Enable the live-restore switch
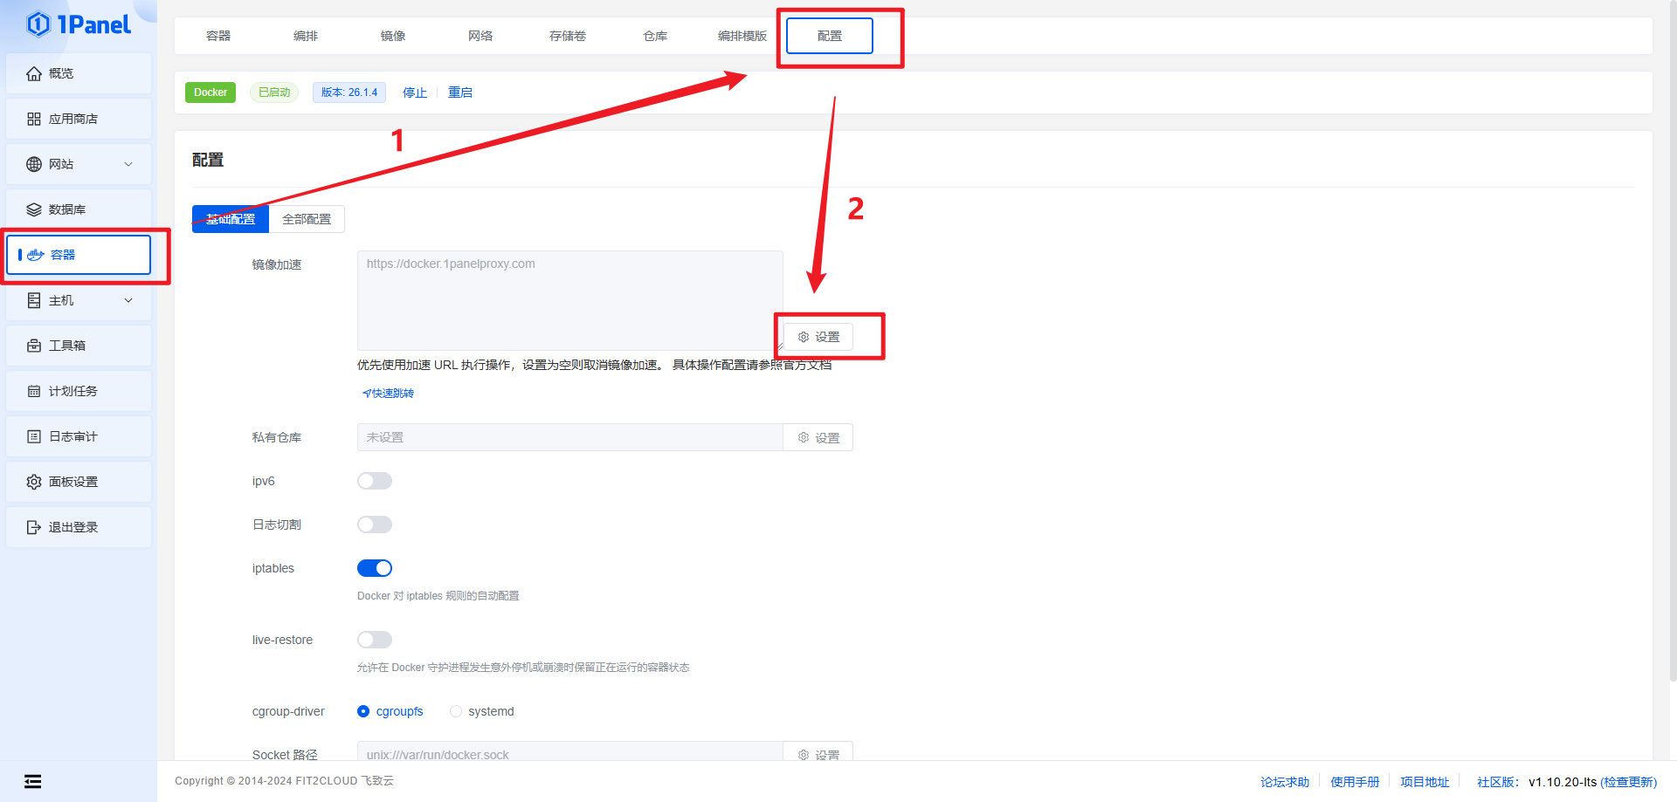The image size is (1677, 802). 375,640
